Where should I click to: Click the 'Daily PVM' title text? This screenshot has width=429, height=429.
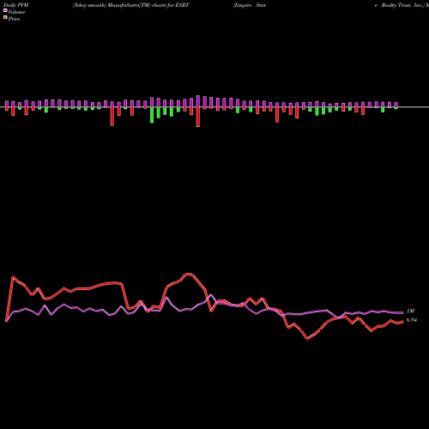16,5
